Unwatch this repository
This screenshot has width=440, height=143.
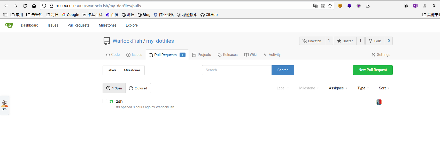click(x=312, y=41)
